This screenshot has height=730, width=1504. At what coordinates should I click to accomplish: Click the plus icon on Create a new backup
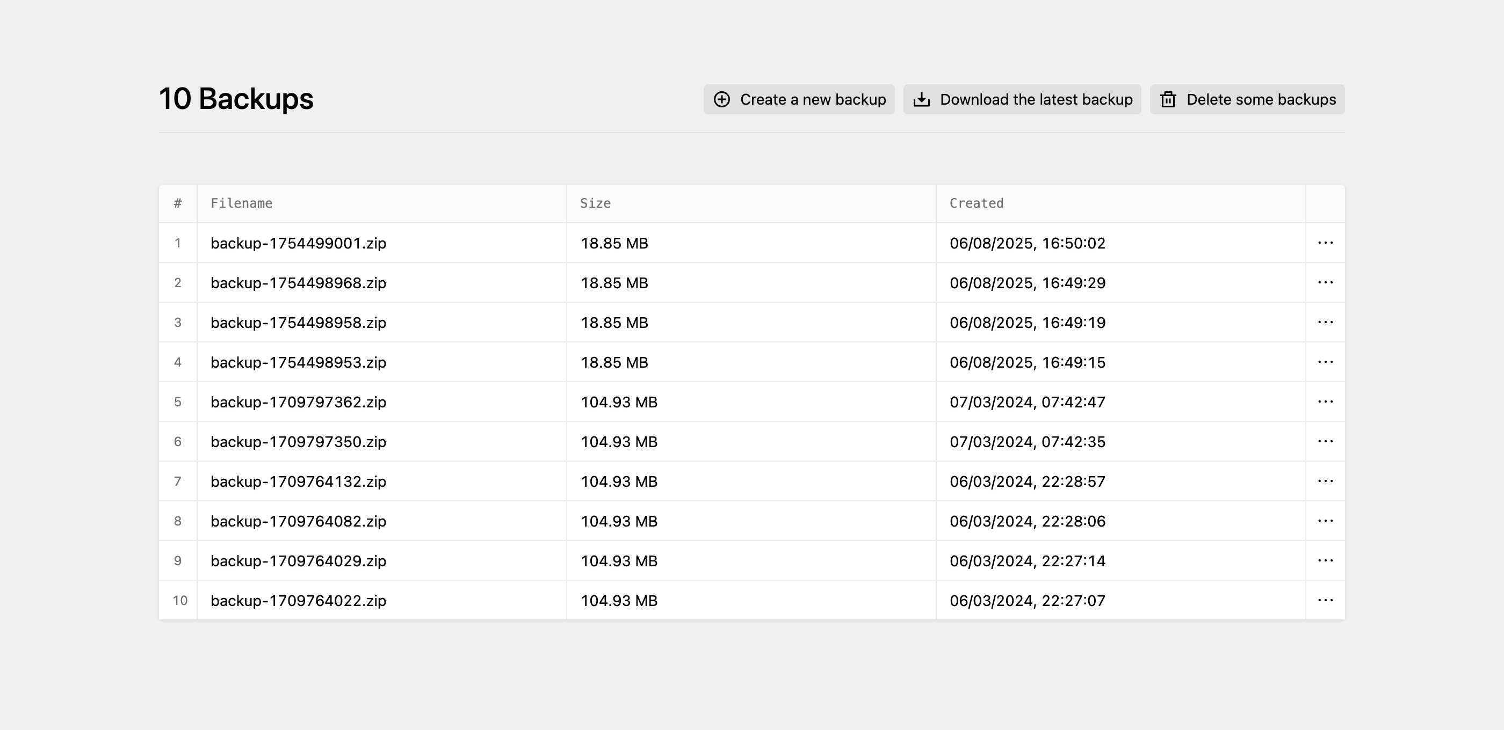pyautogui.click(x=723, y=99)
